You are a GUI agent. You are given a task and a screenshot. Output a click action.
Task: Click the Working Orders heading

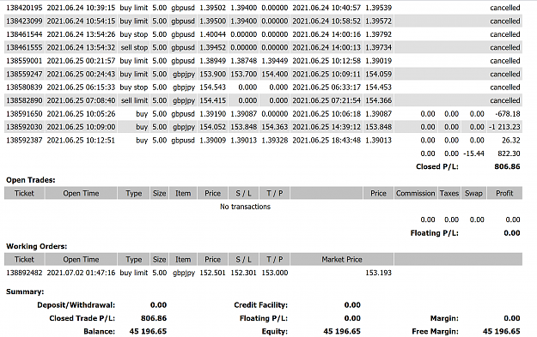[x=37, y=246]
